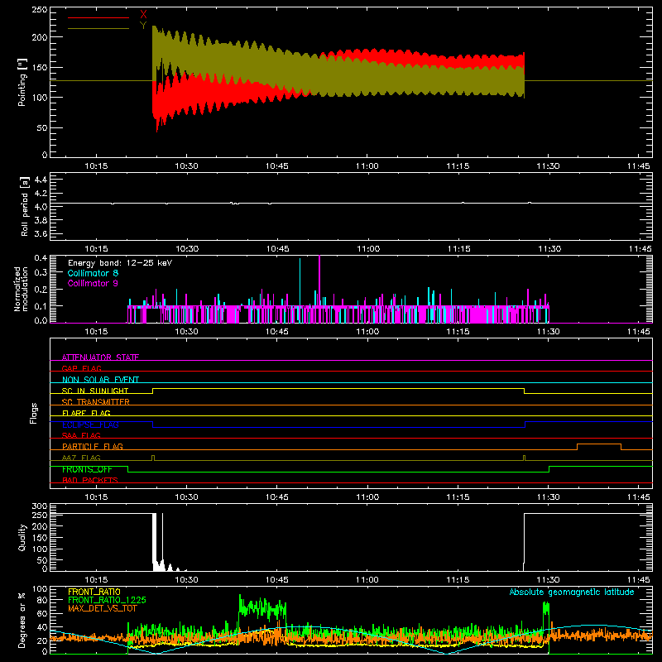This screenshot has height=662, width=662.
Task: Click the Quality axis label
Action: click(x=22, y=537)
